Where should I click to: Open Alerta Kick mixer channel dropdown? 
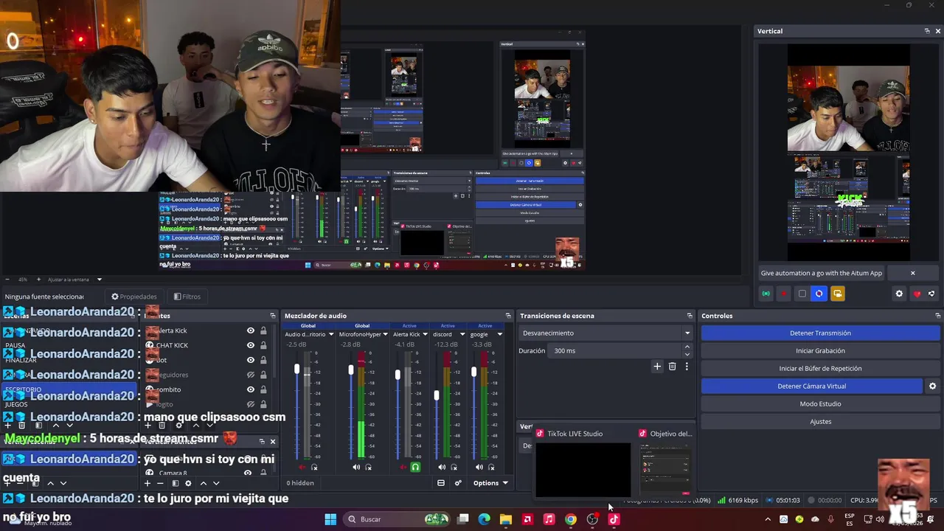pyautogui.click(x=425, y=334)
